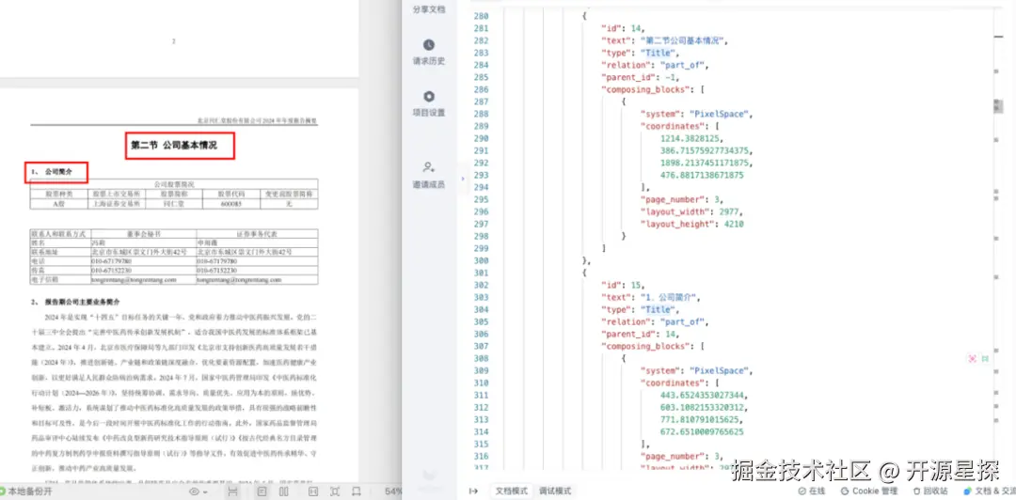Click the 董事会秘书 table header cell

tap(143, 233)
